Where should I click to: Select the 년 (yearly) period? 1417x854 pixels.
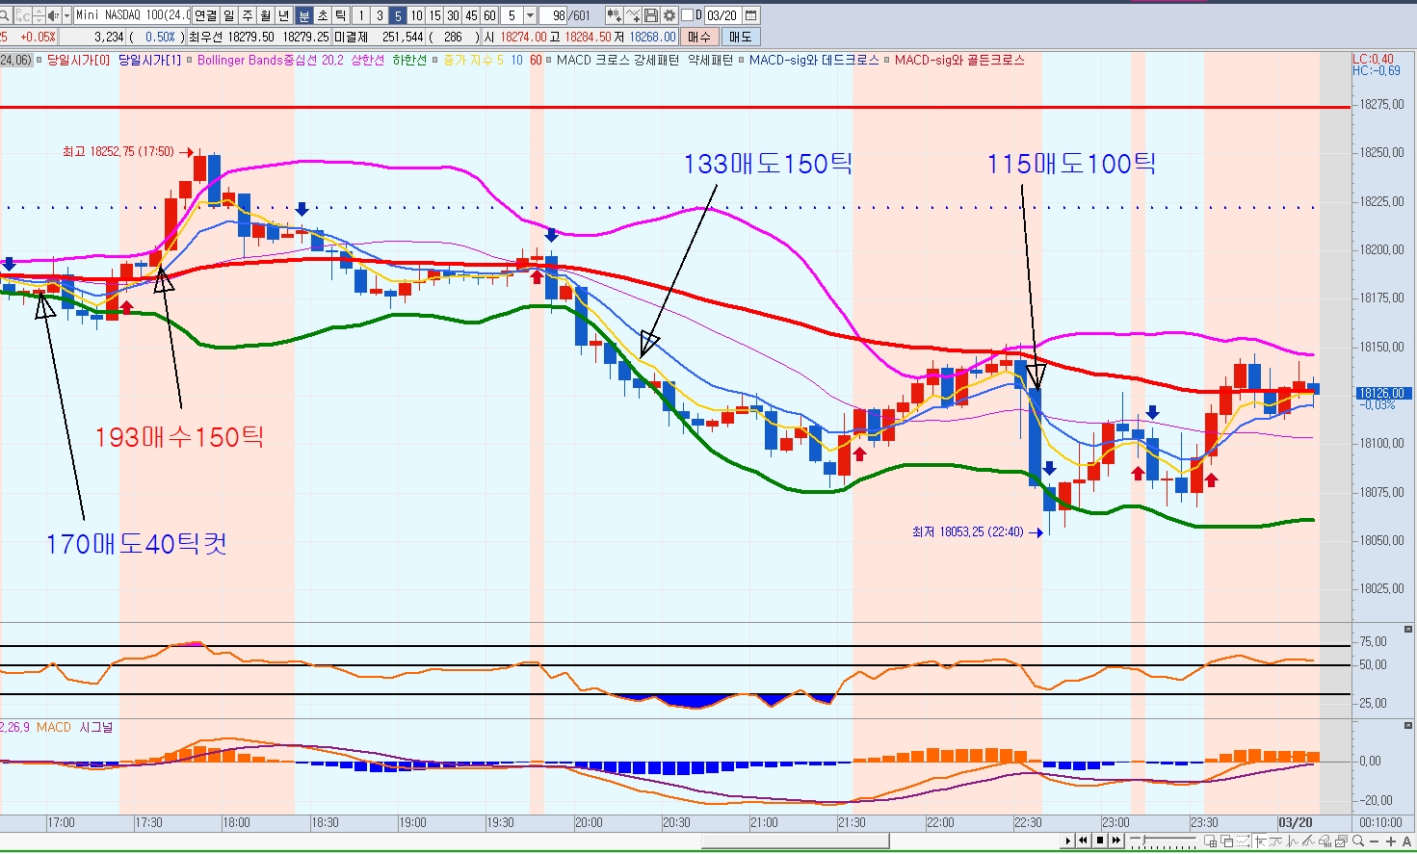click(283, 15)
